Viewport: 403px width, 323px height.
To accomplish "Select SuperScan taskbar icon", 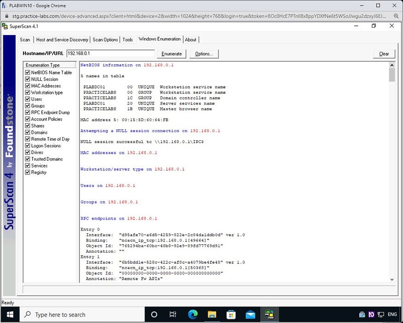I will 269,314.
